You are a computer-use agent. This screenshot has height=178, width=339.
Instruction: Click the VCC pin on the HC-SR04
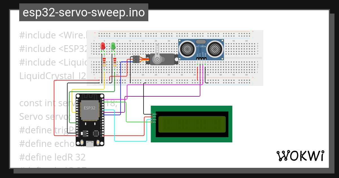tap(197, 58)
